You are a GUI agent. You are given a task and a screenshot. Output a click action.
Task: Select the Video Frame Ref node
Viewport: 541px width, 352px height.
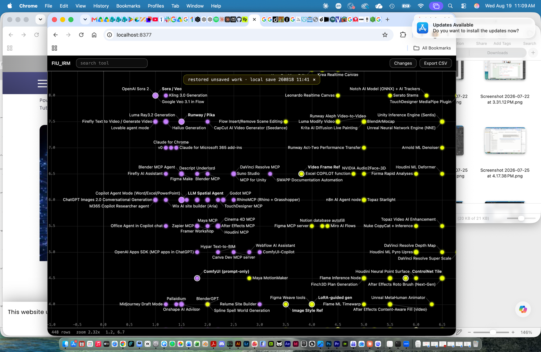pos(301,174)
